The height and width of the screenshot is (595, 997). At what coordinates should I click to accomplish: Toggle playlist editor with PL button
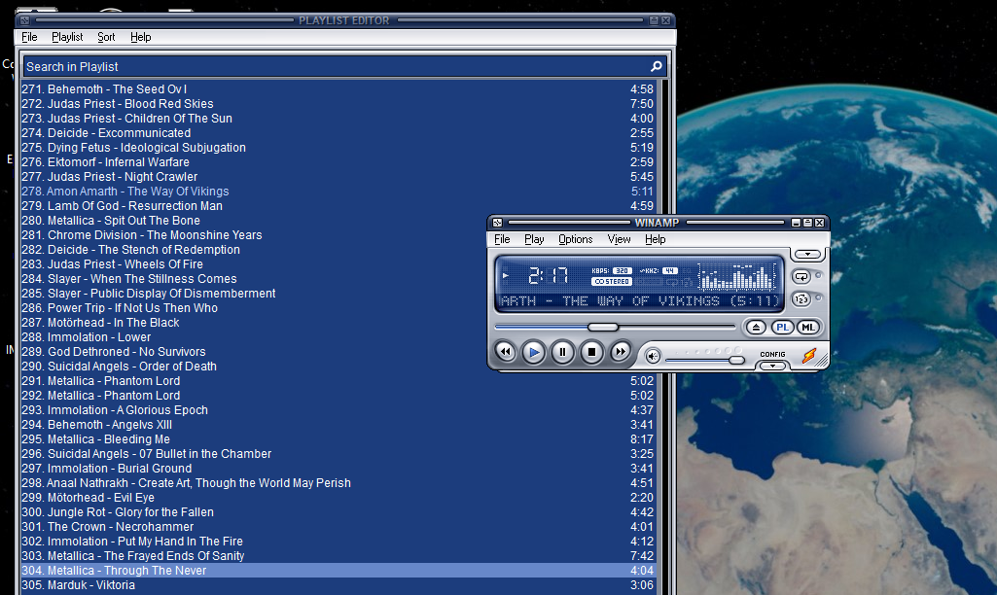pyautogui.click(x=783, y=328)
